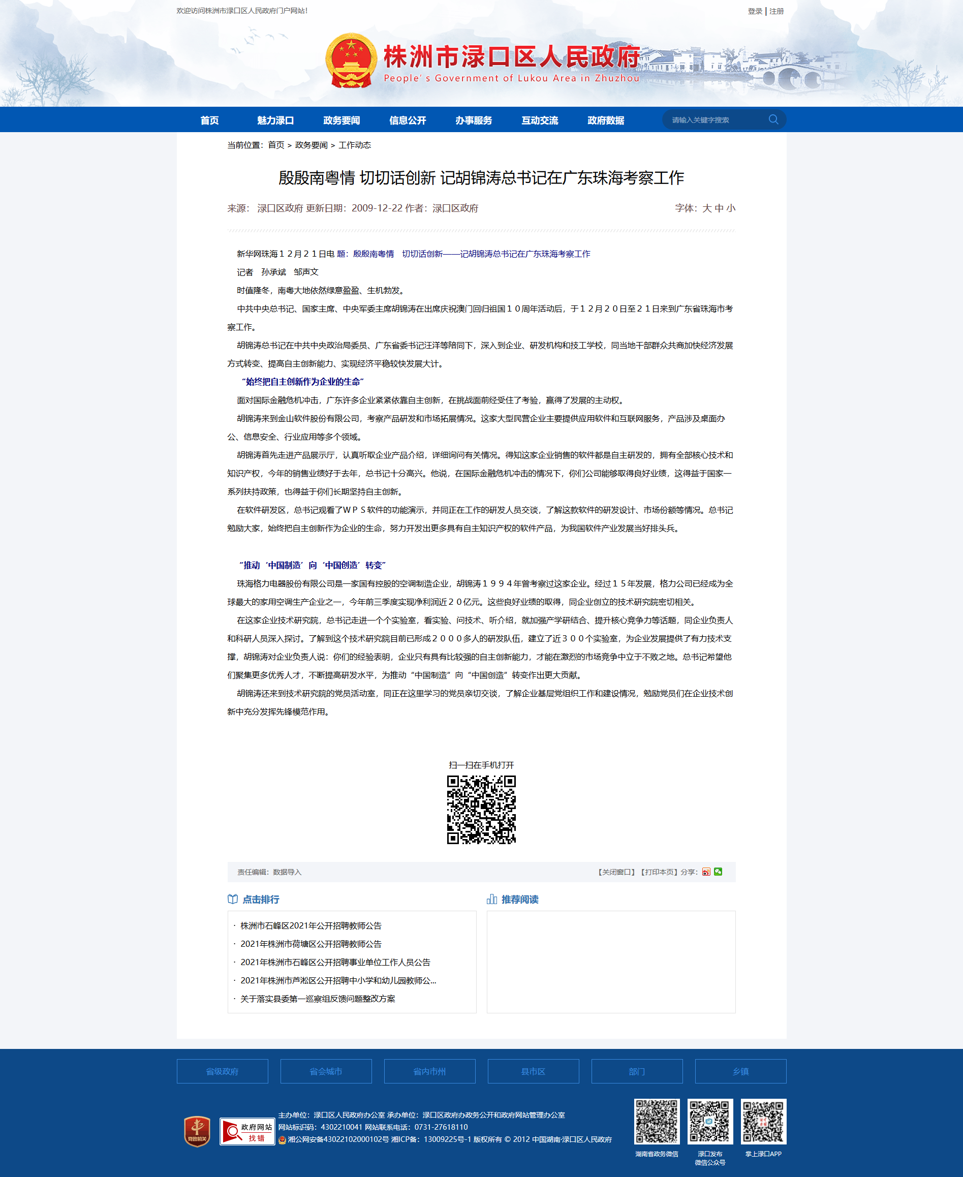Screen dimensions: 963x1177
Task: Open the government website error-report badge
Action: [x=247, y=1132]
